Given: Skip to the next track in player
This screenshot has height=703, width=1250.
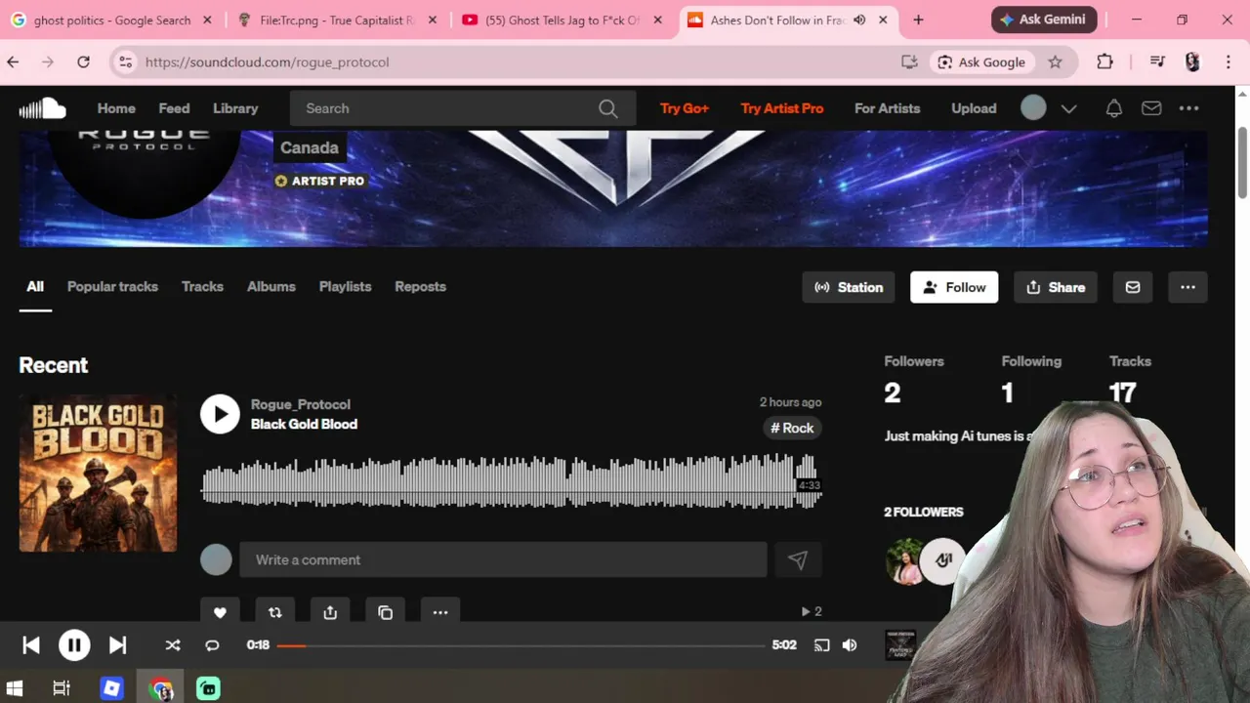Looking at the screenshot, I should pyautogui.click(x=117, y=644).
